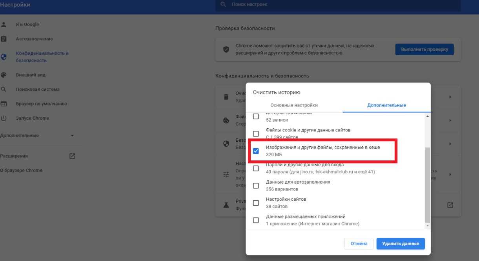Click the search icon in the settings search bar
Viewport: 479px width, 261px height.
click(x=223, y=4)
